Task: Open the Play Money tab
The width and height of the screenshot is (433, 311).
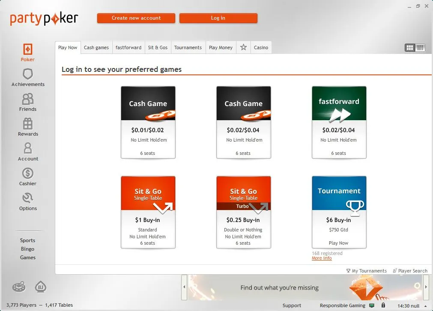Action: coord(221,47)
